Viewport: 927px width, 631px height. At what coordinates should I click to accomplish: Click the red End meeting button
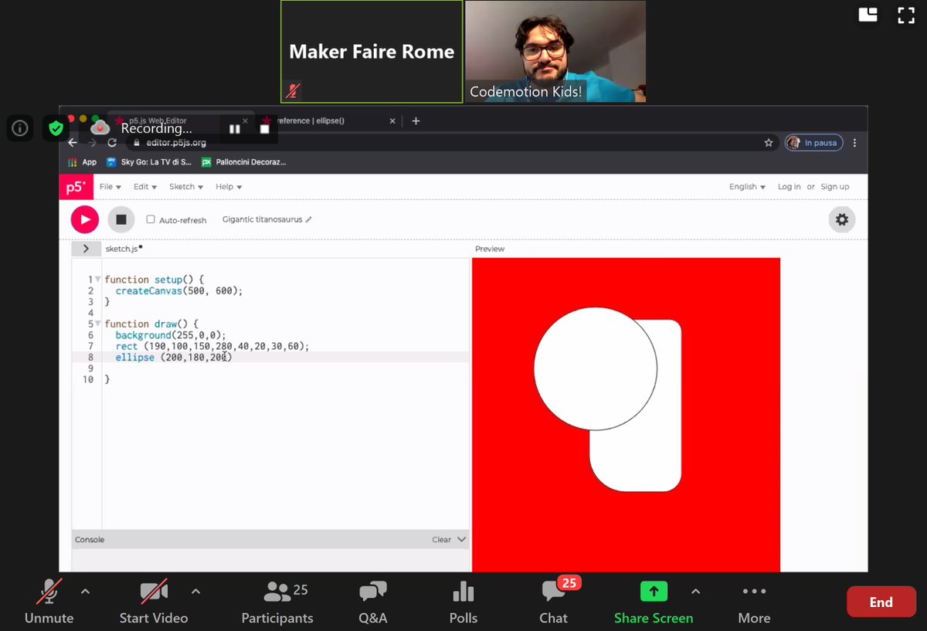[x=881, y=602]
